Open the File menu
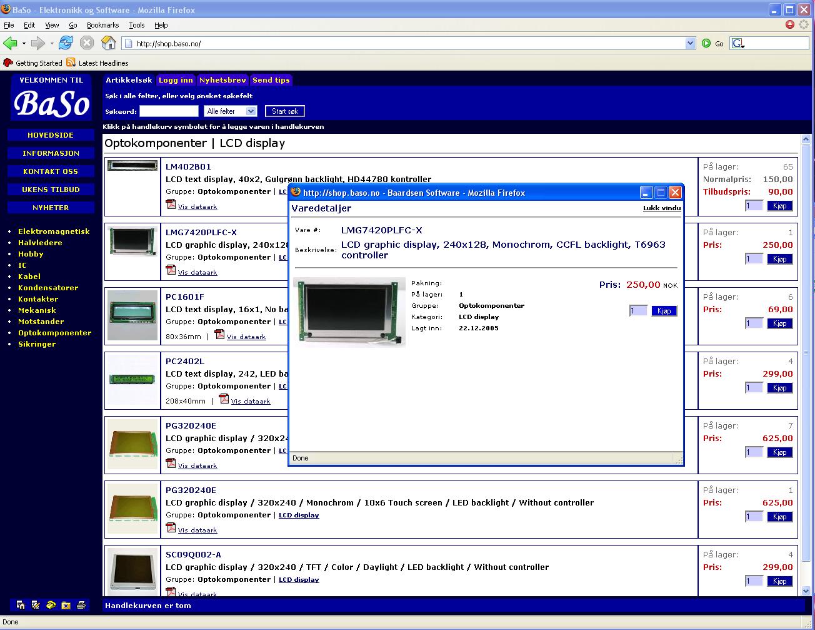This screenshot has width=815, height=630. 9,25
